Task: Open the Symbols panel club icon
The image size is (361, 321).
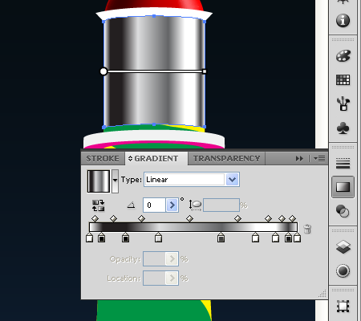Action: [x=343, y=128]
